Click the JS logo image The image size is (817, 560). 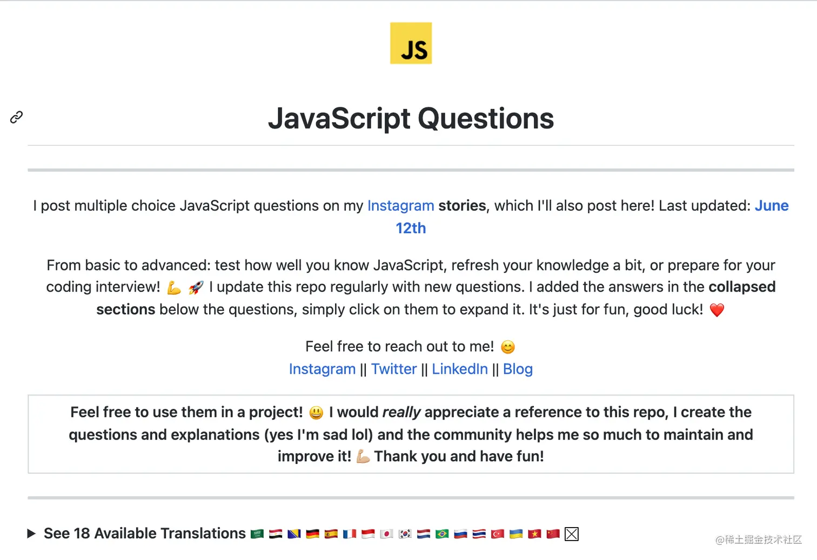[x=411, y=43]
